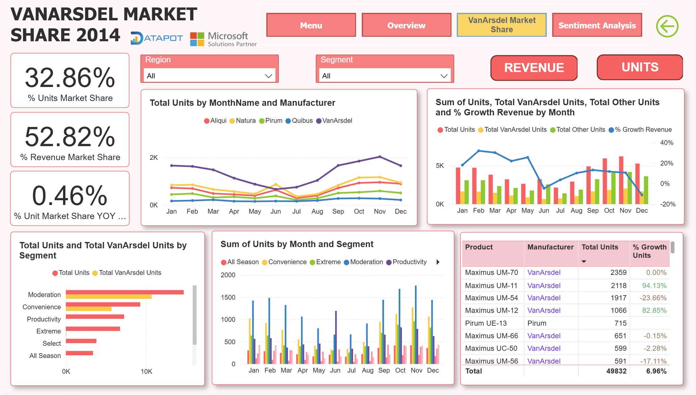The image size is (696, 395).
Task: Click the REVENUE button
Action: tap(534, 68)
